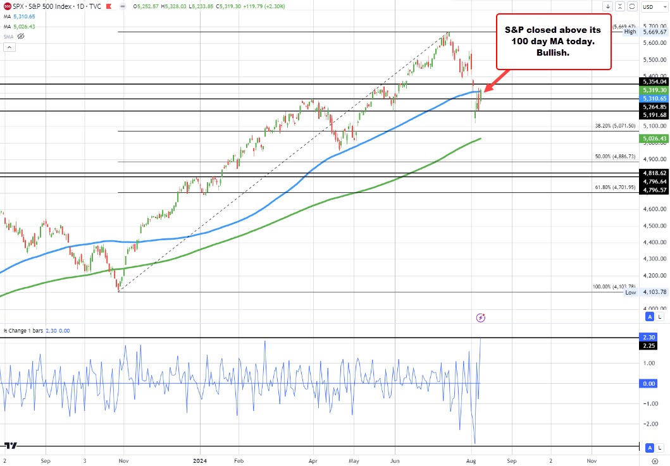Screen dimensions: 670x466
Task: Click the grey market status dot icon
Action: coord(121,6)
